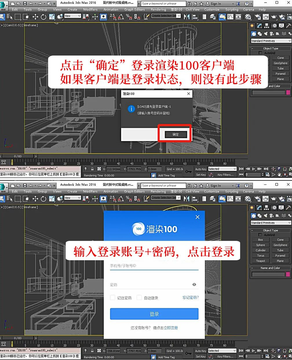
Task: Create a Teapot primitive
Action: click(260, 261)
